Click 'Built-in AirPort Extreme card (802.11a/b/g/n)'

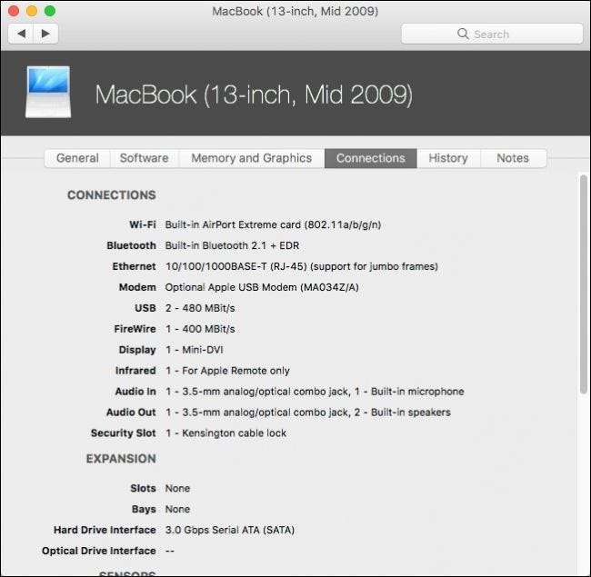(x=274, y=224)
